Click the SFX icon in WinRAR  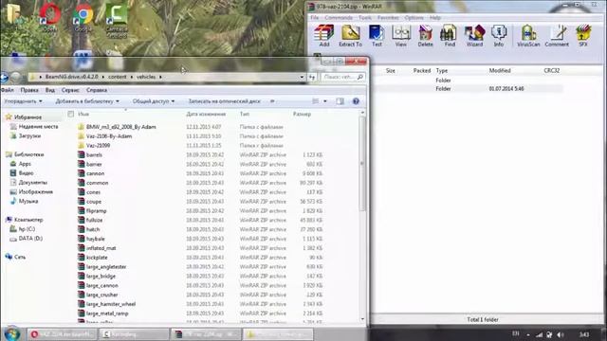[583, 35]
